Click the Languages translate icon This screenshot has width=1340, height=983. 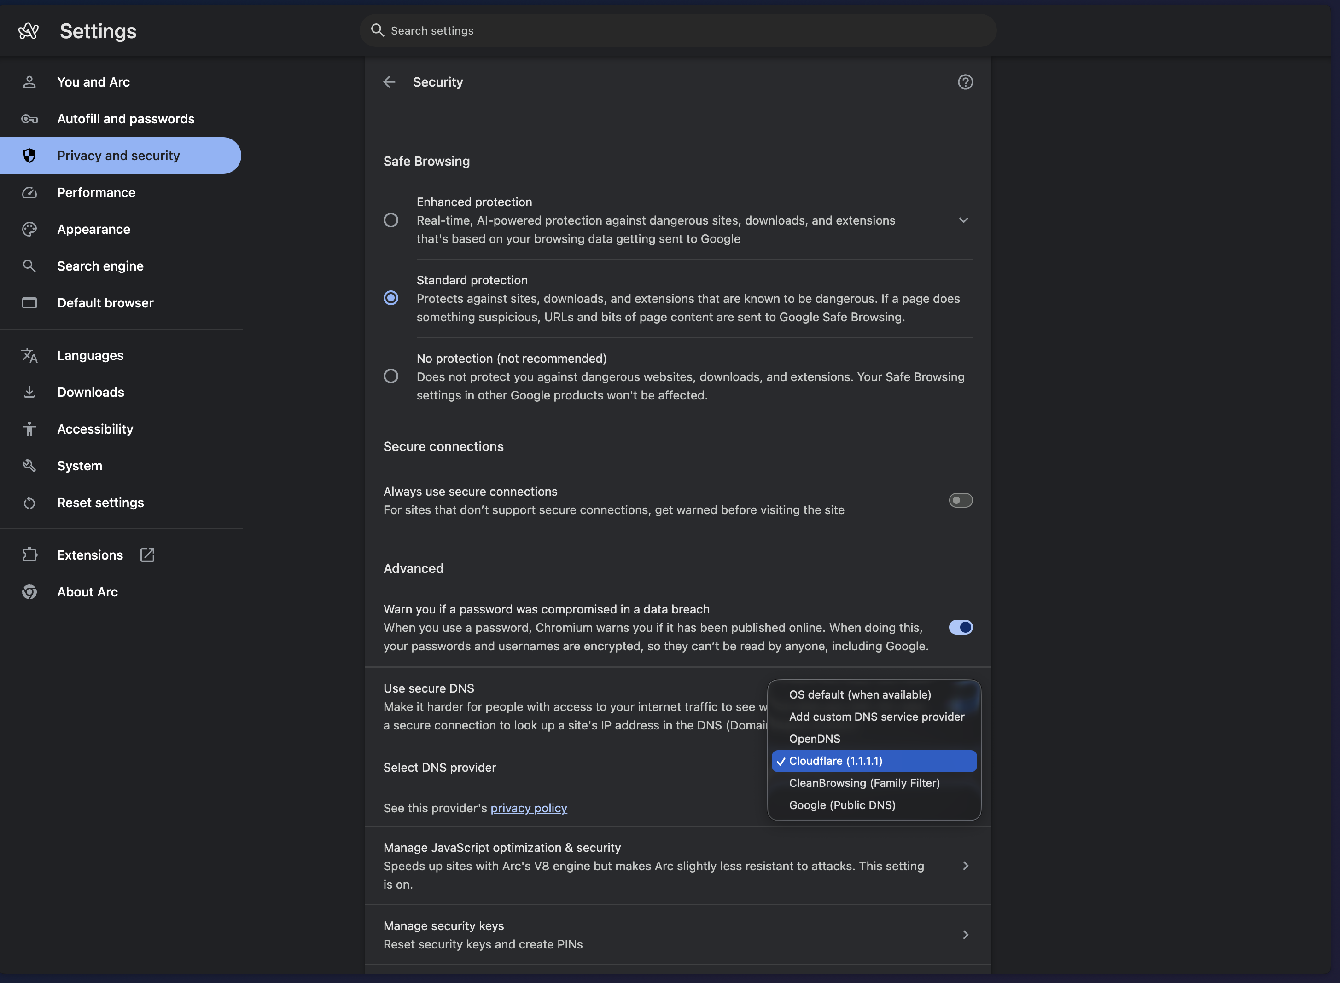29,355
